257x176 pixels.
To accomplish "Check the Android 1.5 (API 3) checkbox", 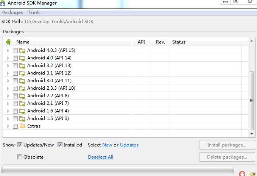I will pos(15,118).
